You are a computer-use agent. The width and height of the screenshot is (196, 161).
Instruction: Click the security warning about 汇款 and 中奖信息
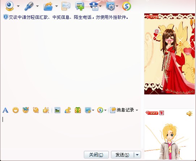[x=69, y=17]
